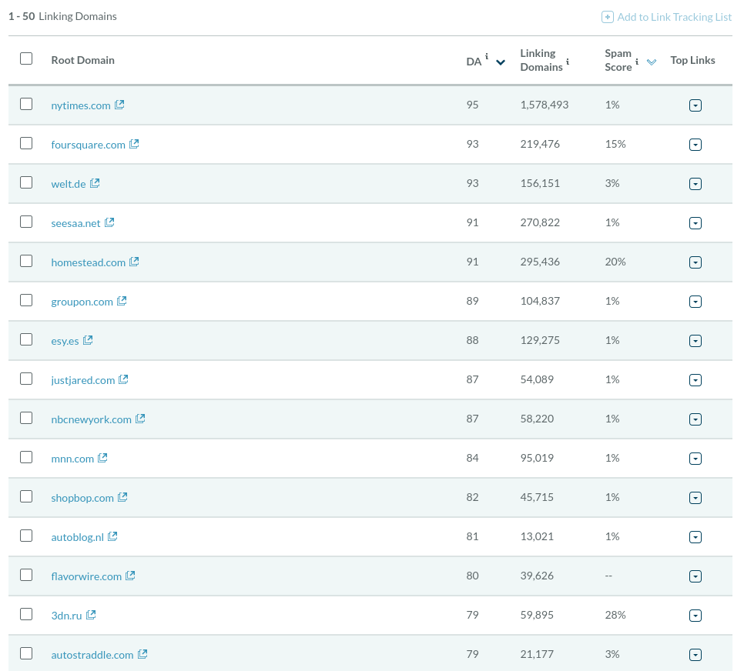
Task: Open seesaa.net external link icon
Action: click(109, 222)
